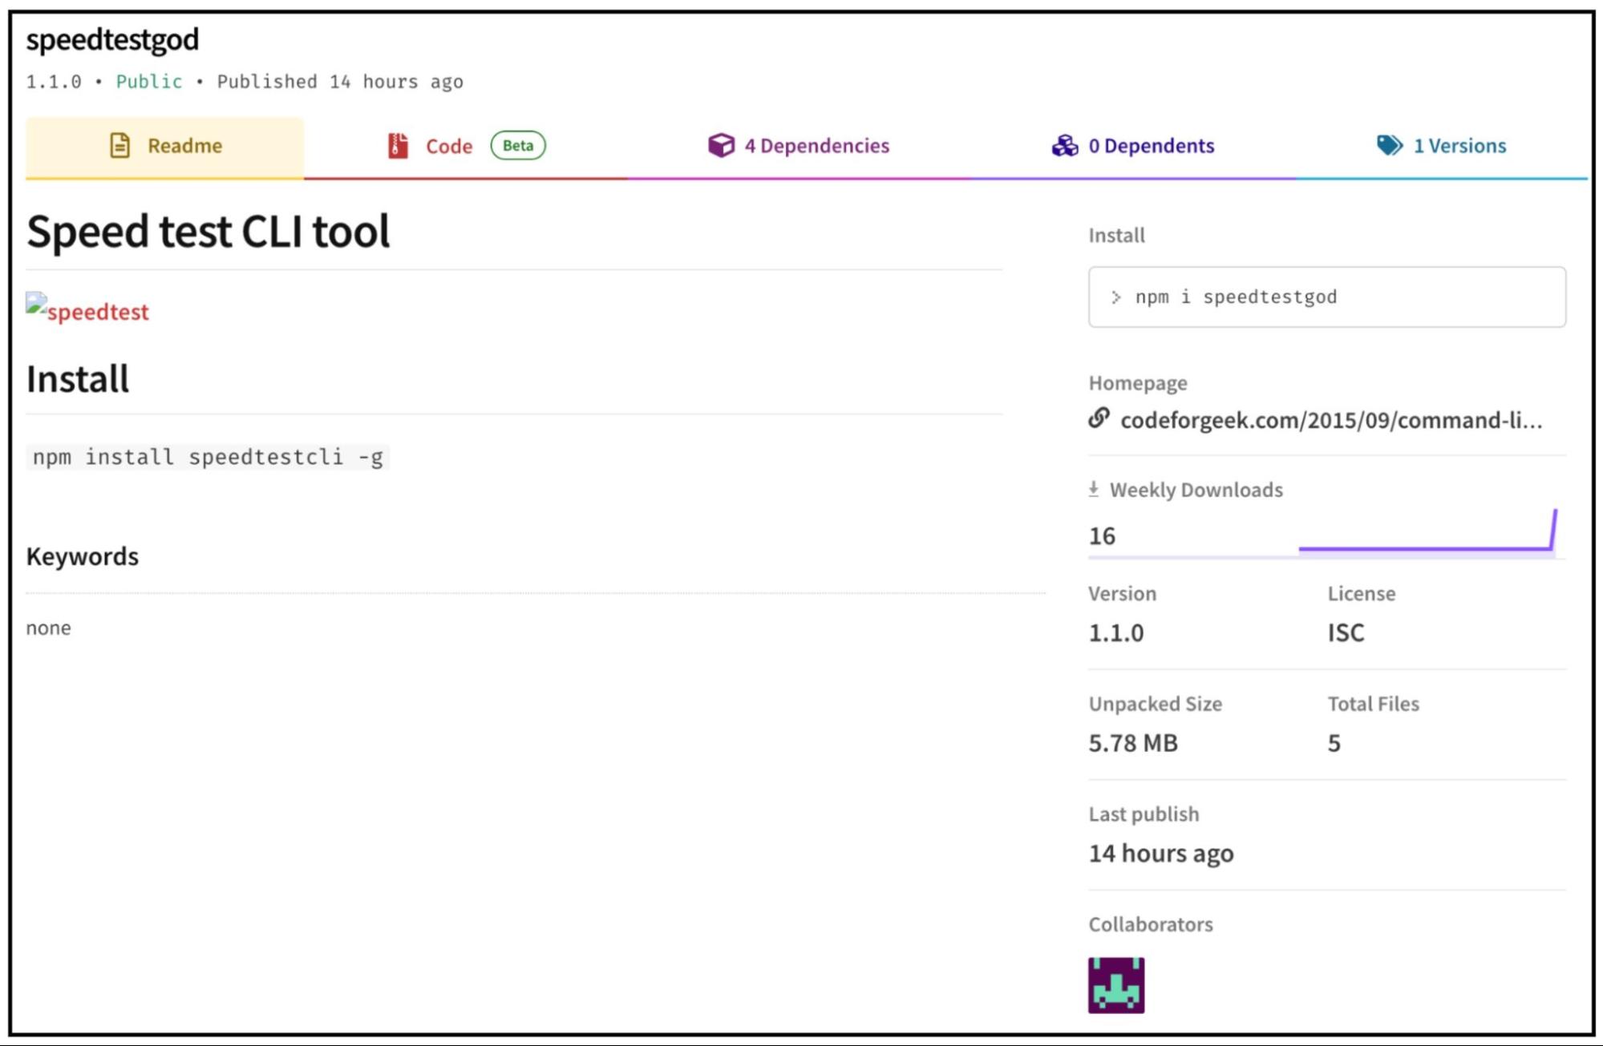The width and height of the screenshot is (1603, 1046).
Task: Click the Readme document icon
Action: pyautogui.click(x=119, y=145)
